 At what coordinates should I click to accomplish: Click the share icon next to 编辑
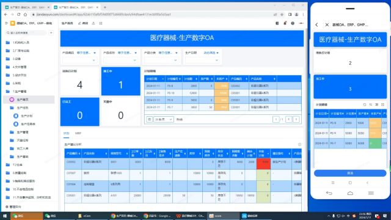click(93, 23)
